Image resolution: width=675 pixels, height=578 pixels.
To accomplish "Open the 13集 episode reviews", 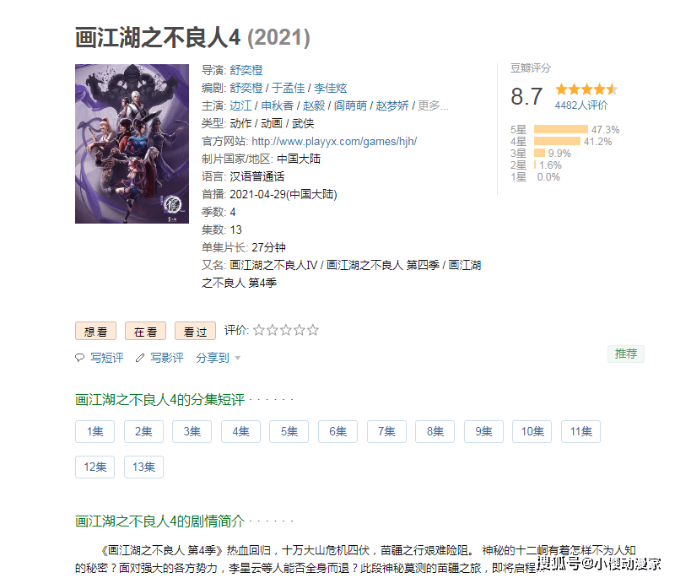I will pos(143,467).
